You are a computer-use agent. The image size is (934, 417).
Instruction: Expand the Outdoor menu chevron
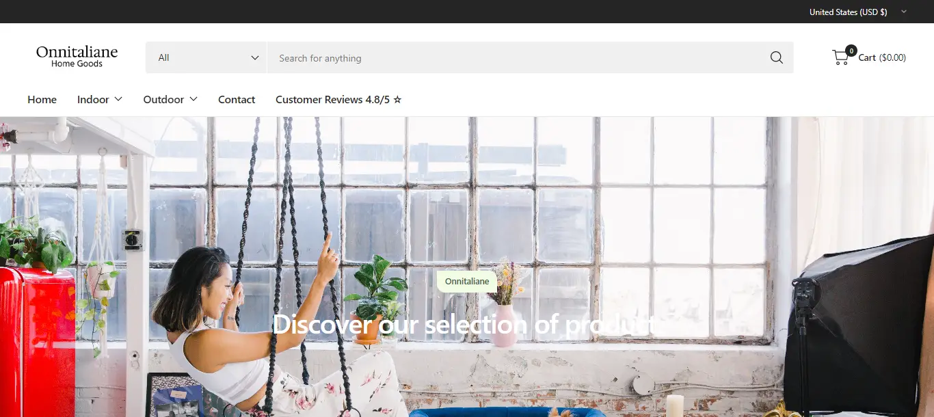194,99
